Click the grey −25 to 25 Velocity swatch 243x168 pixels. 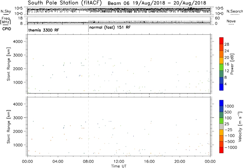click(221, 127)
